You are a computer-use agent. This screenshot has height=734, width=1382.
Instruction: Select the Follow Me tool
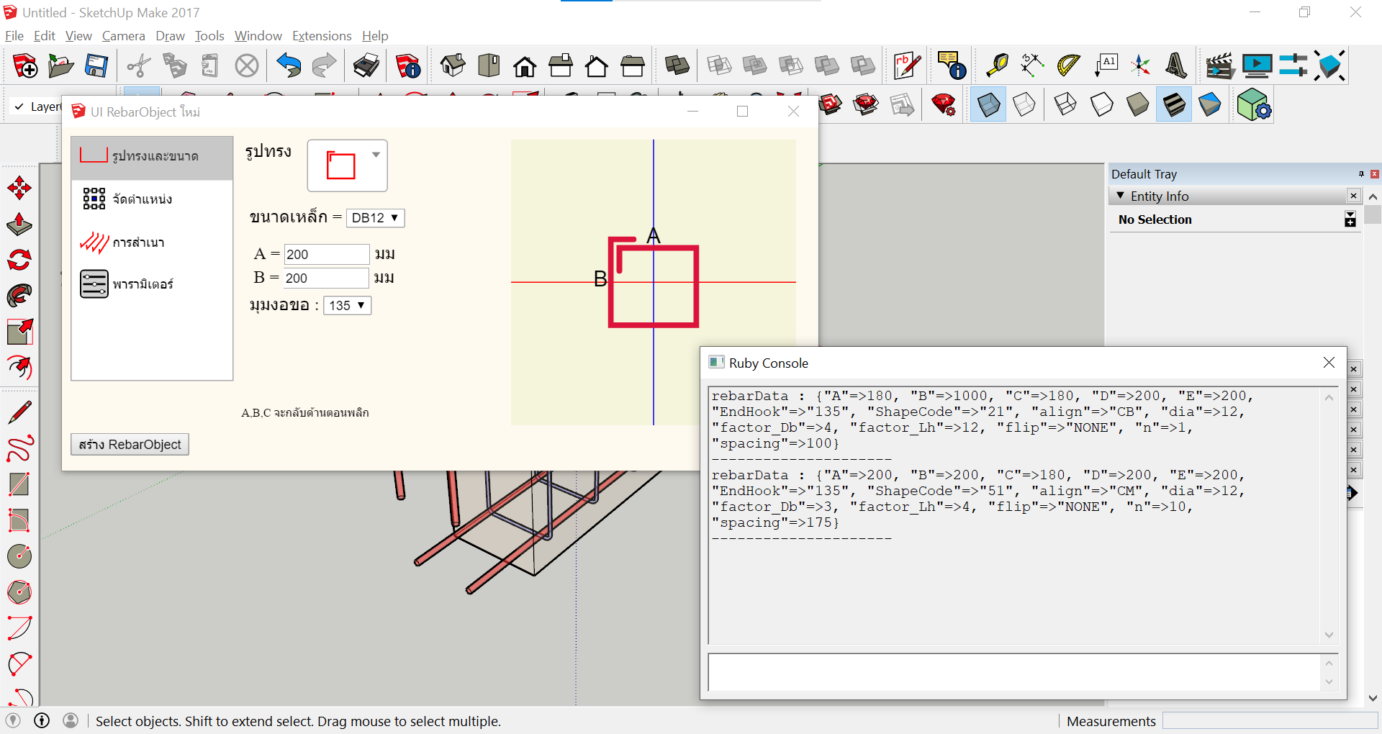(x=19, y=296)
